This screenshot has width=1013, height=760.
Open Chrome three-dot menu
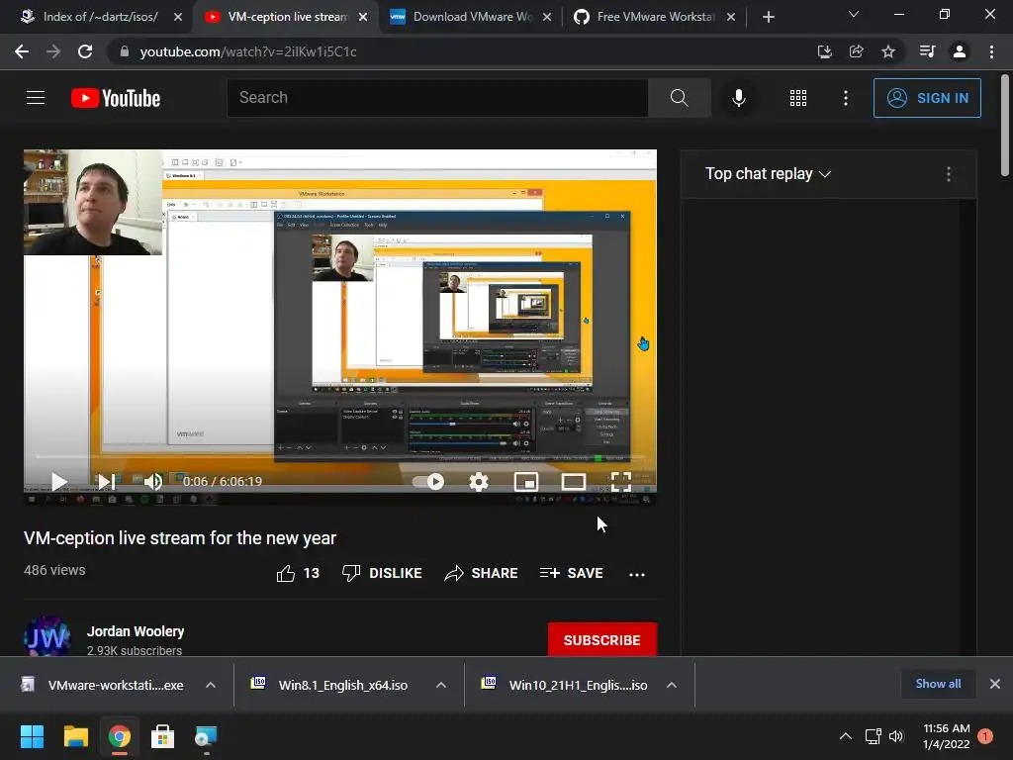[x=991, y=51]
